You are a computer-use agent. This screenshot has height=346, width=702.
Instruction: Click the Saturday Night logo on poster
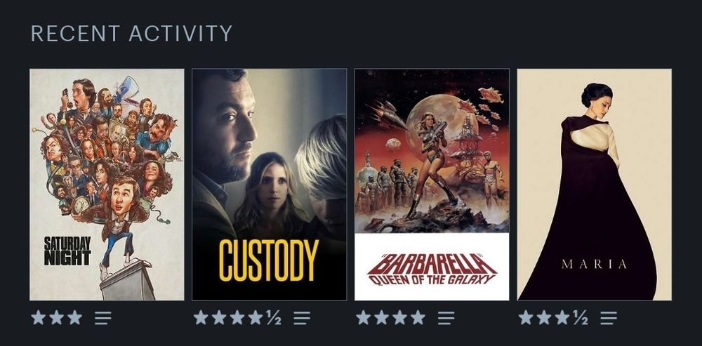pyautogui.click(x=67, y=251)
